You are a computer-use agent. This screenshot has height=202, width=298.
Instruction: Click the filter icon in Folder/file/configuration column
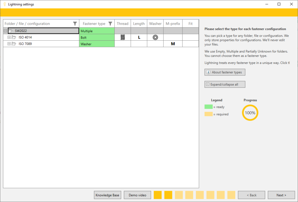(x=75, y=24)
